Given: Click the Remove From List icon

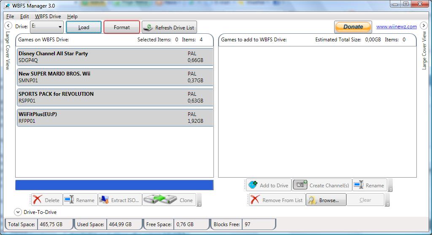Looking at the screenshot, I should point(255,200).
